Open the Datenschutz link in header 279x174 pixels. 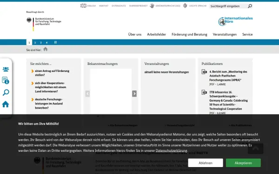coord(119,6)
